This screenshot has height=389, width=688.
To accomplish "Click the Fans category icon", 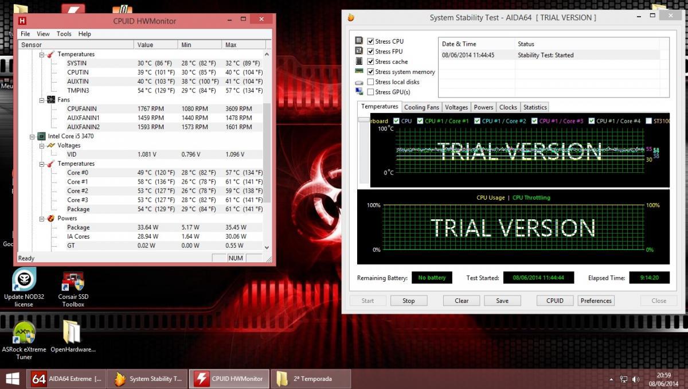I will coord(50,99).
